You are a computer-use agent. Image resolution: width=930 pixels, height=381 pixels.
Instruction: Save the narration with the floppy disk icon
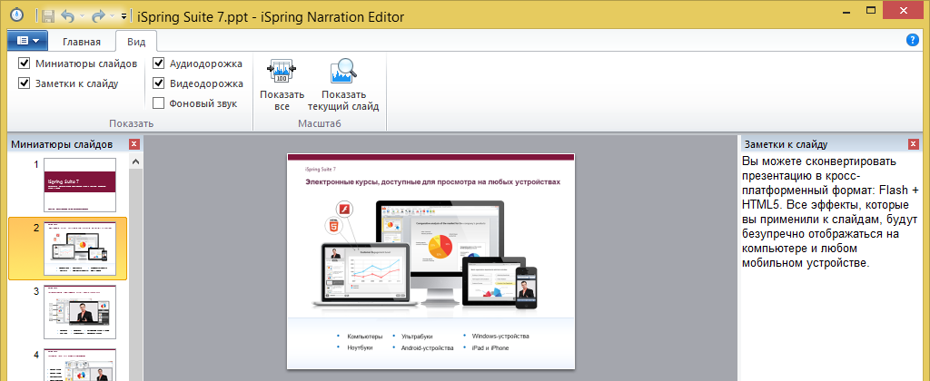coord(49,16)
